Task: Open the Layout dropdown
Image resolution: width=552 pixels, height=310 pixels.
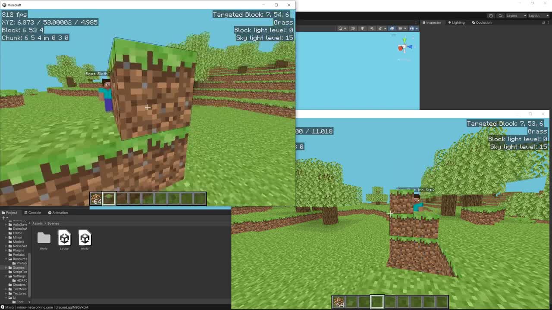Action: 536,16
